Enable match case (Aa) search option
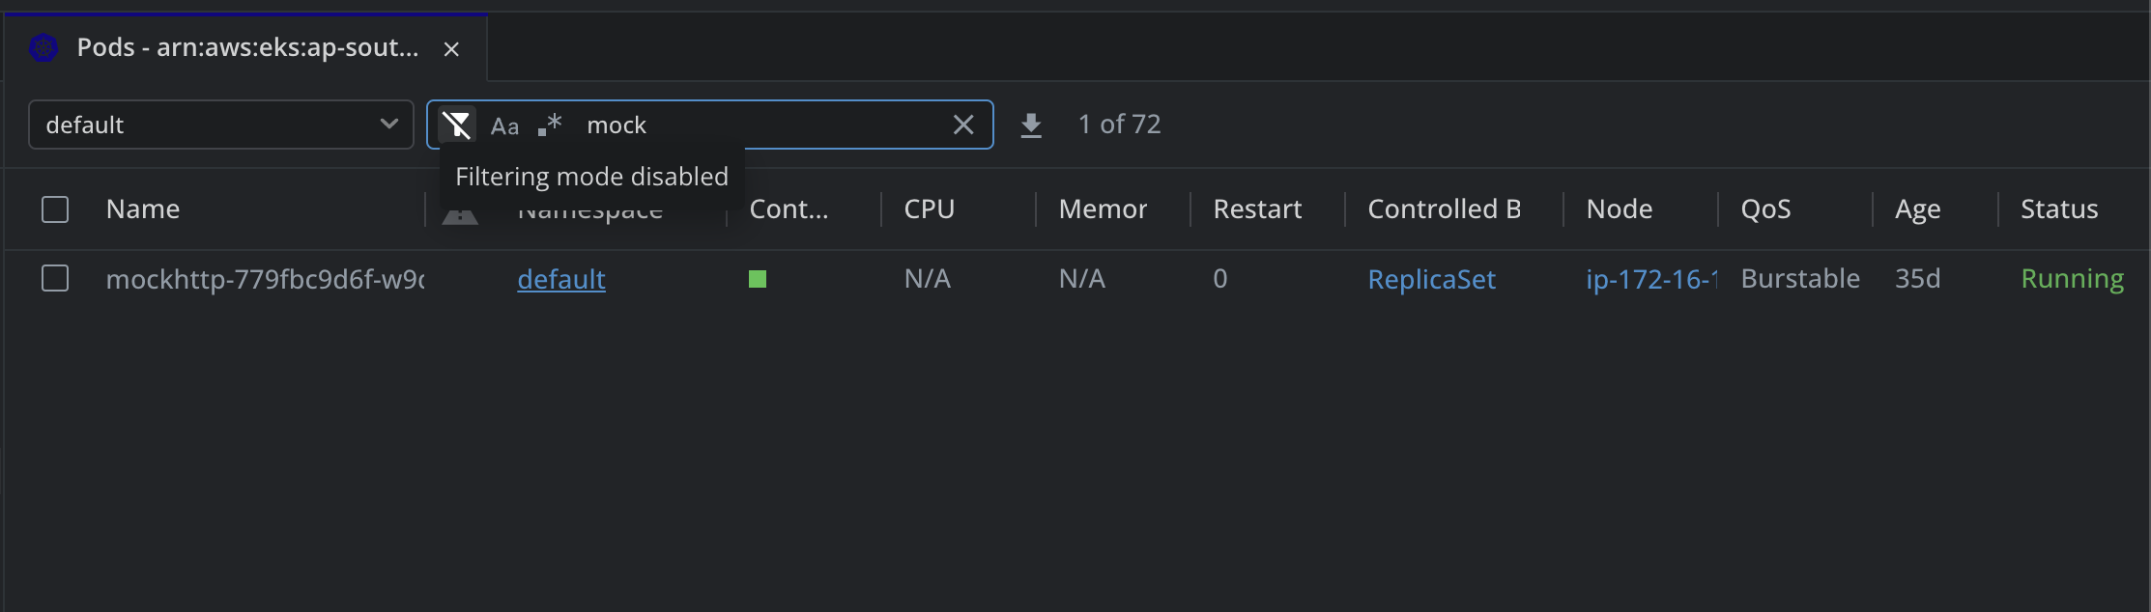Viewport: 2151px width, 612px height. 504,125
